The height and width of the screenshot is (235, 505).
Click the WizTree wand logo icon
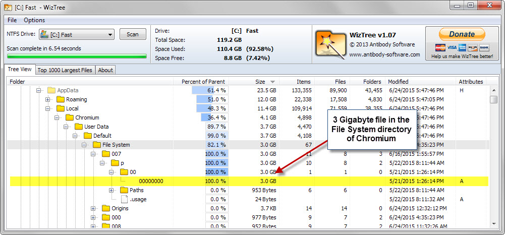(330, 45)
